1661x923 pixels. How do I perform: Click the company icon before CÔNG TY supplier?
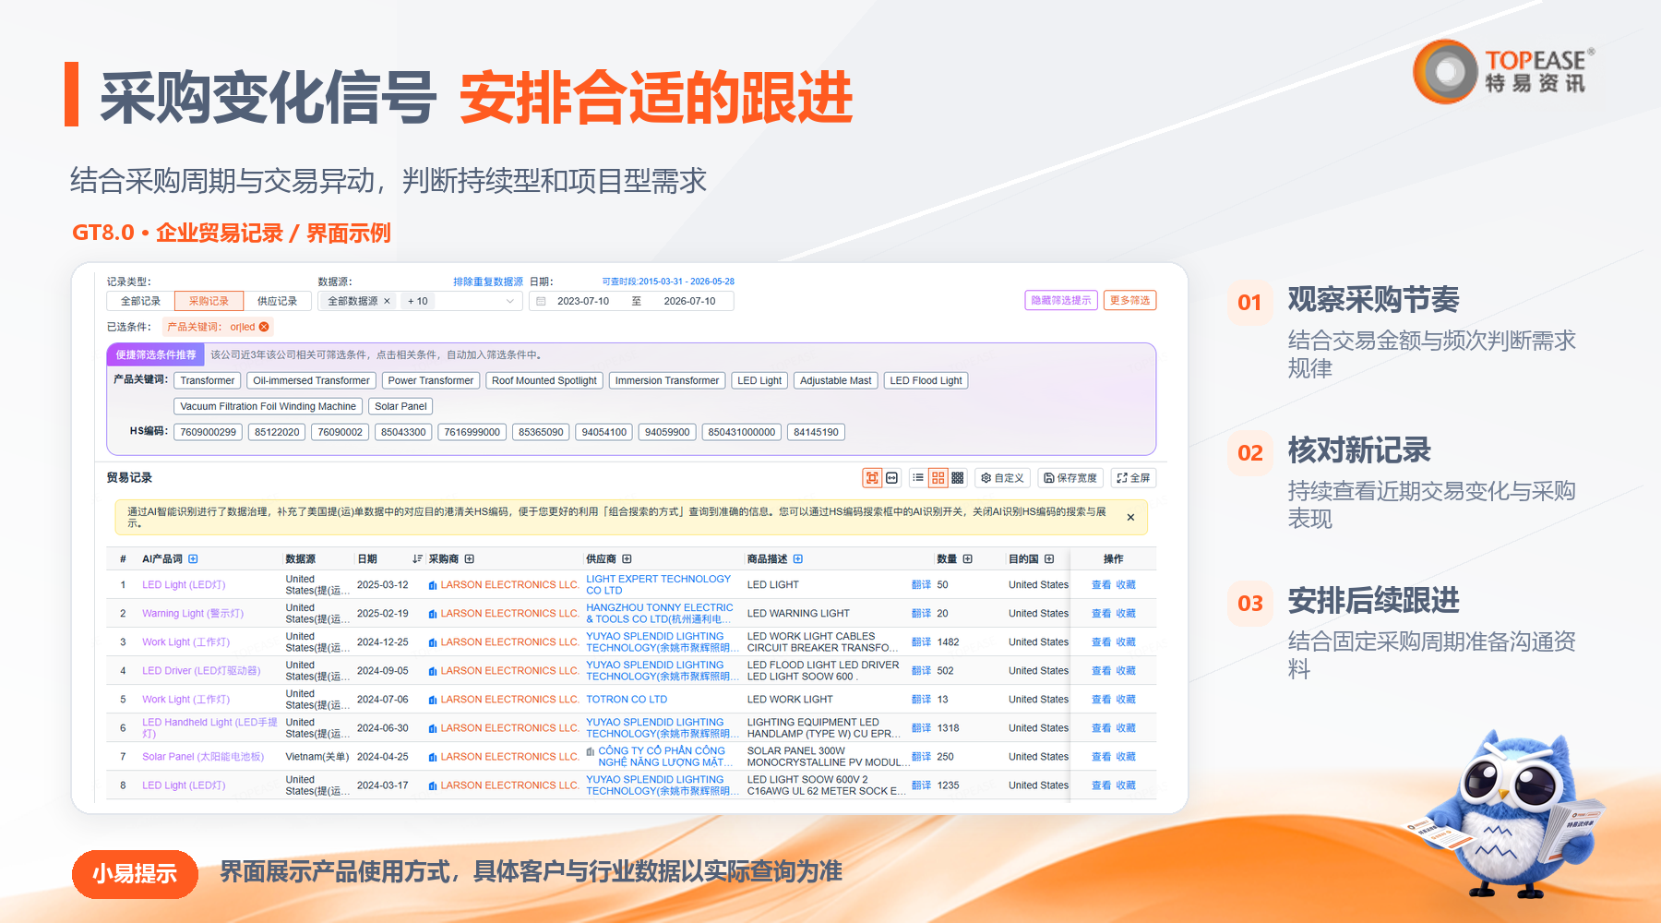point(591,751)
